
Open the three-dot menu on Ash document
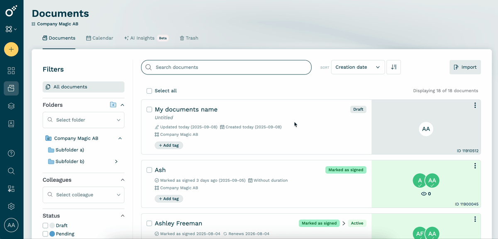(475, 166)
